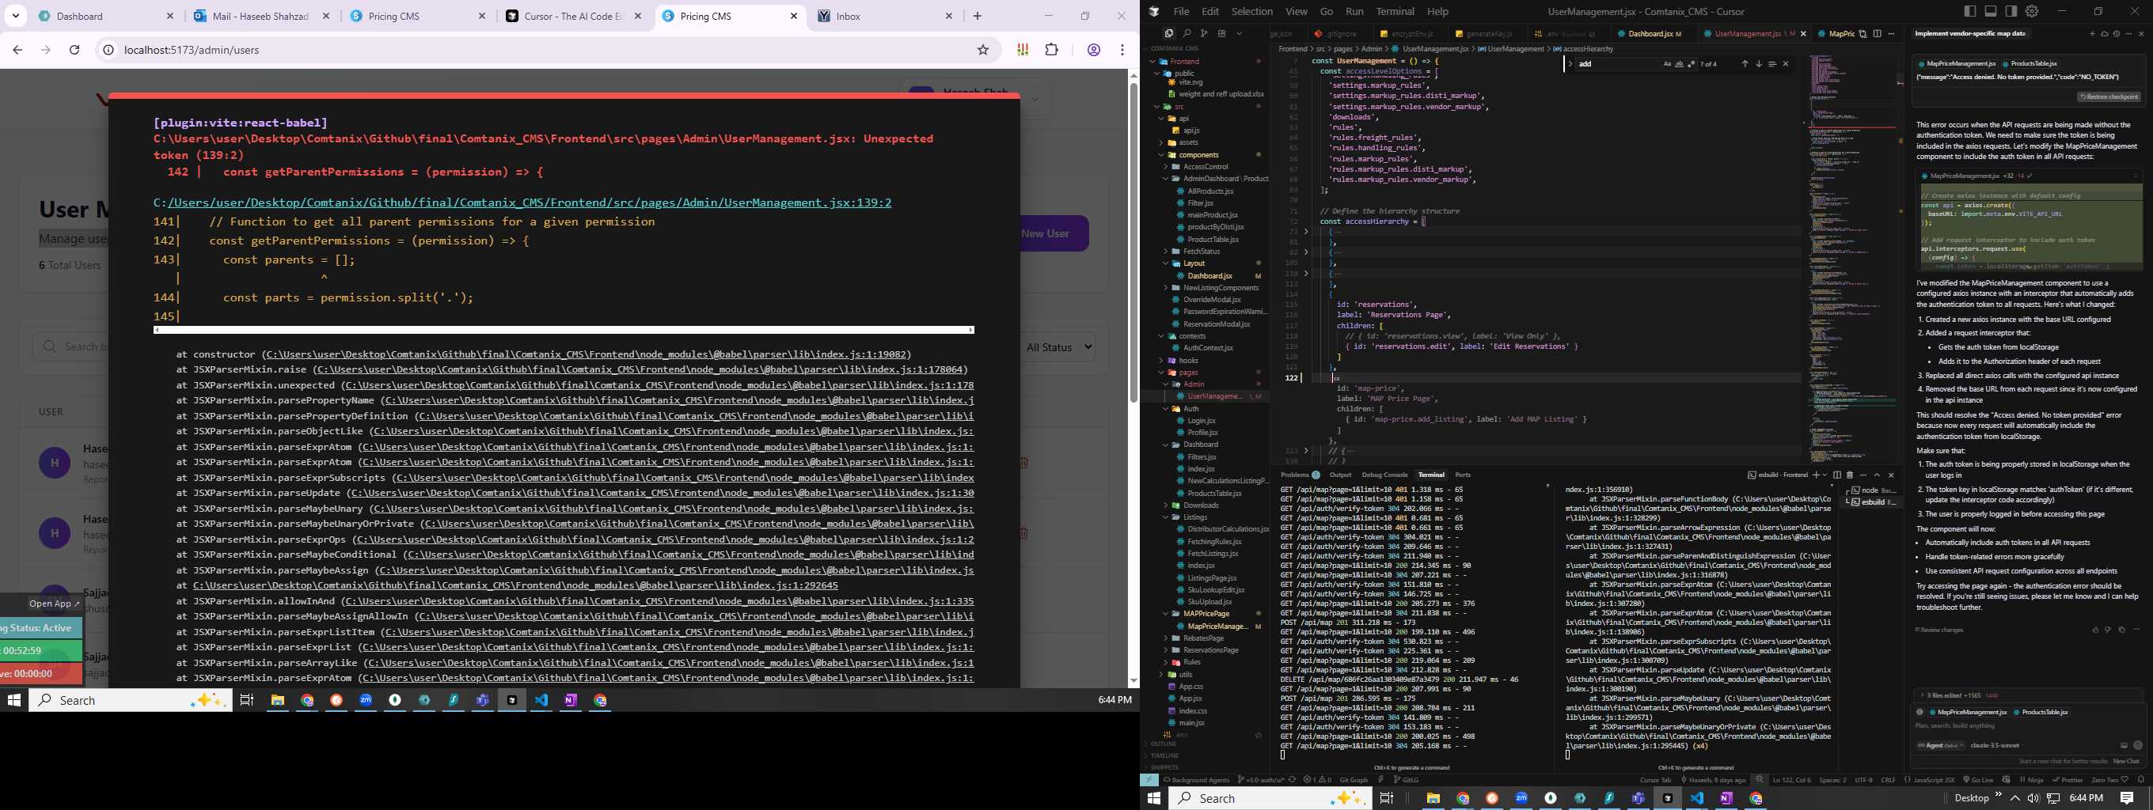
Task: Click Prettier status bar item
Action: point(2067,780)
